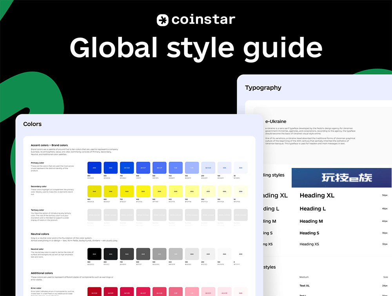Select the secondary yellow 900 swatch
This screenshot has width=392, height=296.
(x=94, y=191)
